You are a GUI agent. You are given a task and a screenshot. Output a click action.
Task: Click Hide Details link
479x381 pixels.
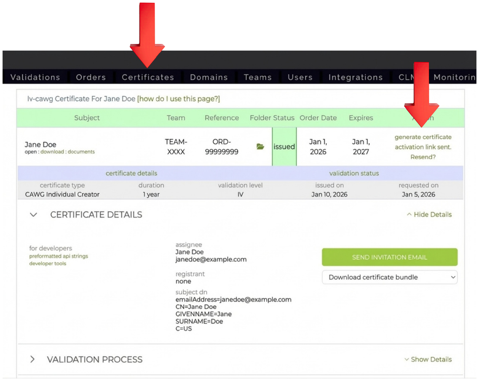point(429,215)
